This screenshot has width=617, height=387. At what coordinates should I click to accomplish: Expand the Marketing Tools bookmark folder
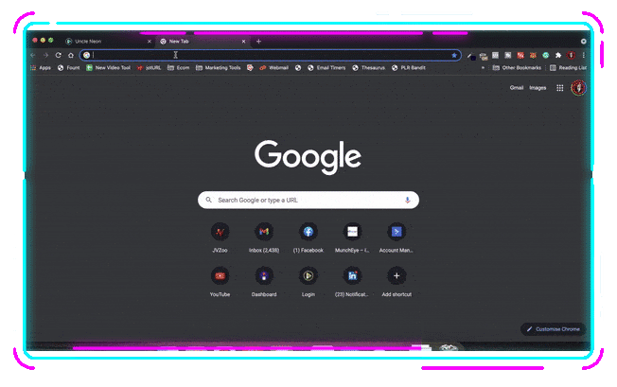click(218, 67)
